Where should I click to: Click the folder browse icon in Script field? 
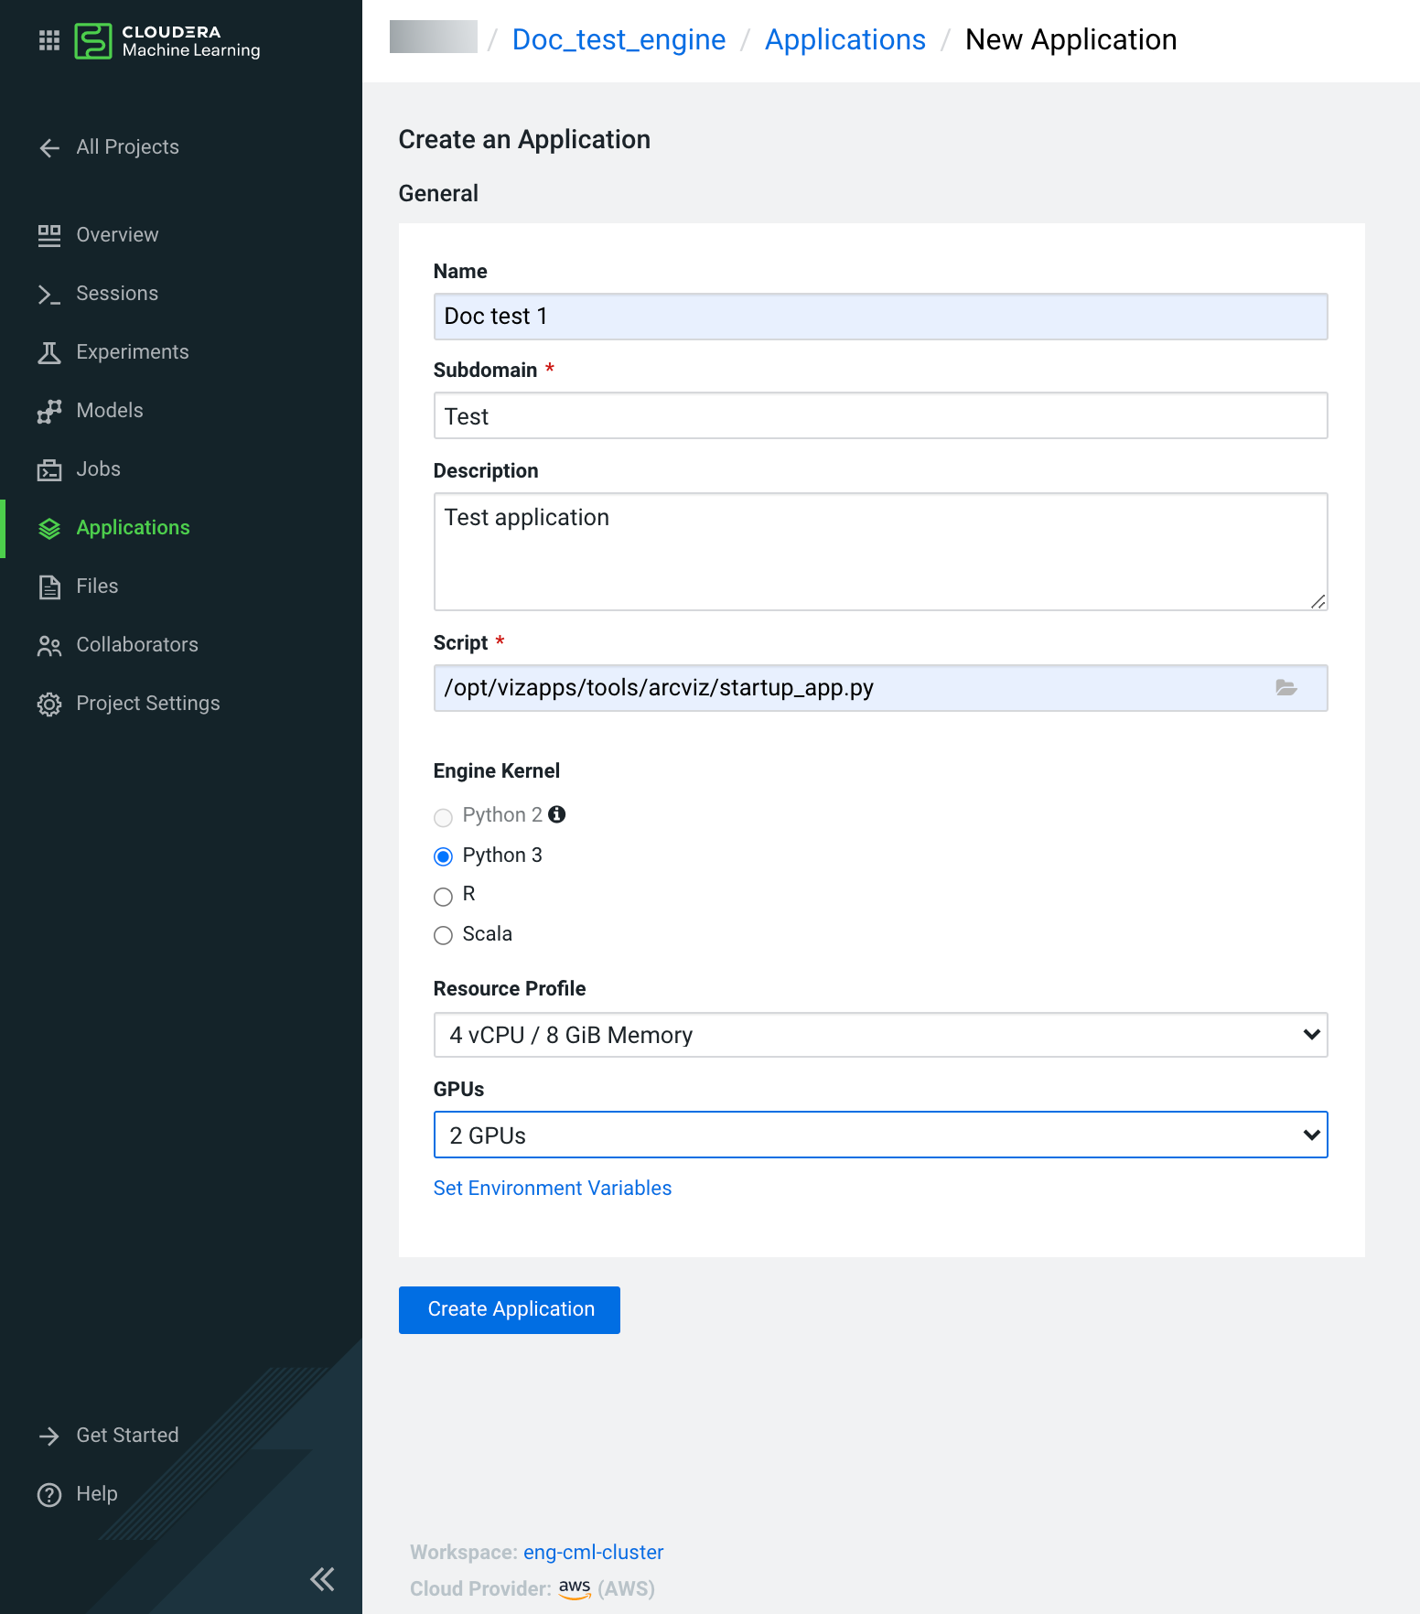pyautogui.click(x=1286, y=688)
